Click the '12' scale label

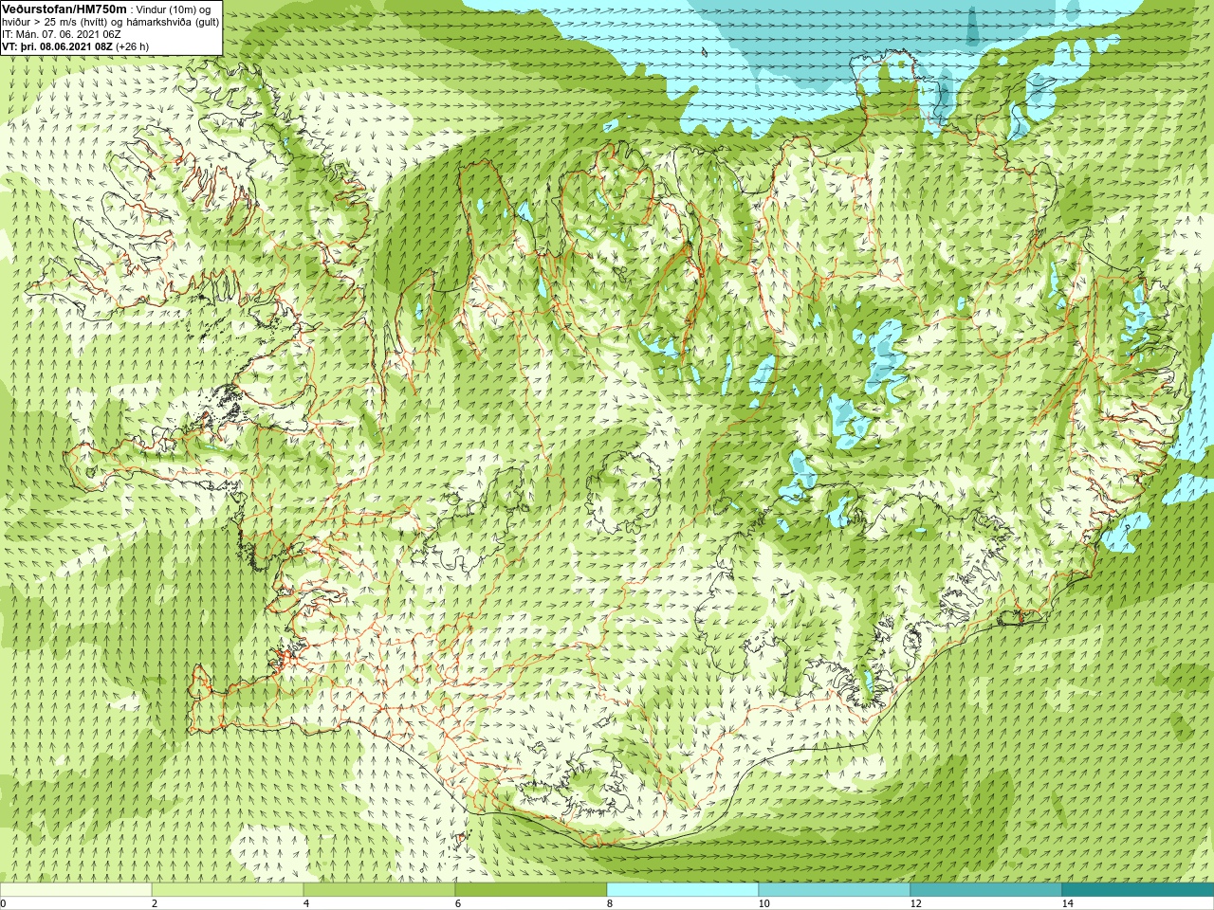point(915,903)
